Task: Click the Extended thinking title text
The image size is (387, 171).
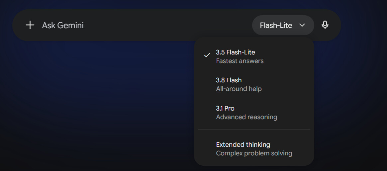Action: pyautogui.click(x=243, y=144)
